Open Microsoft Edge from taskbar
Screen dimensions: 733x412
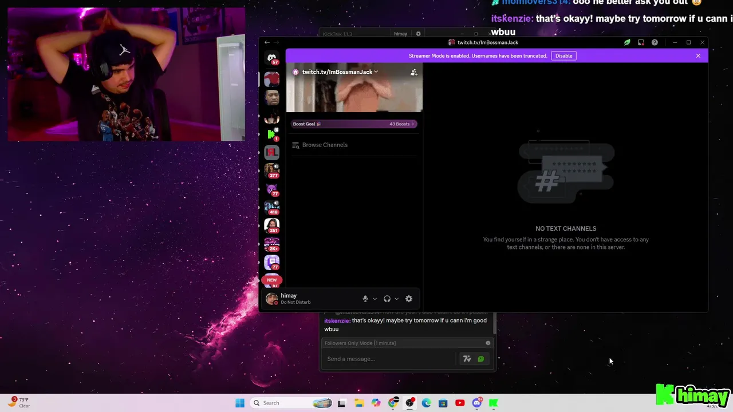pos(426,403)
